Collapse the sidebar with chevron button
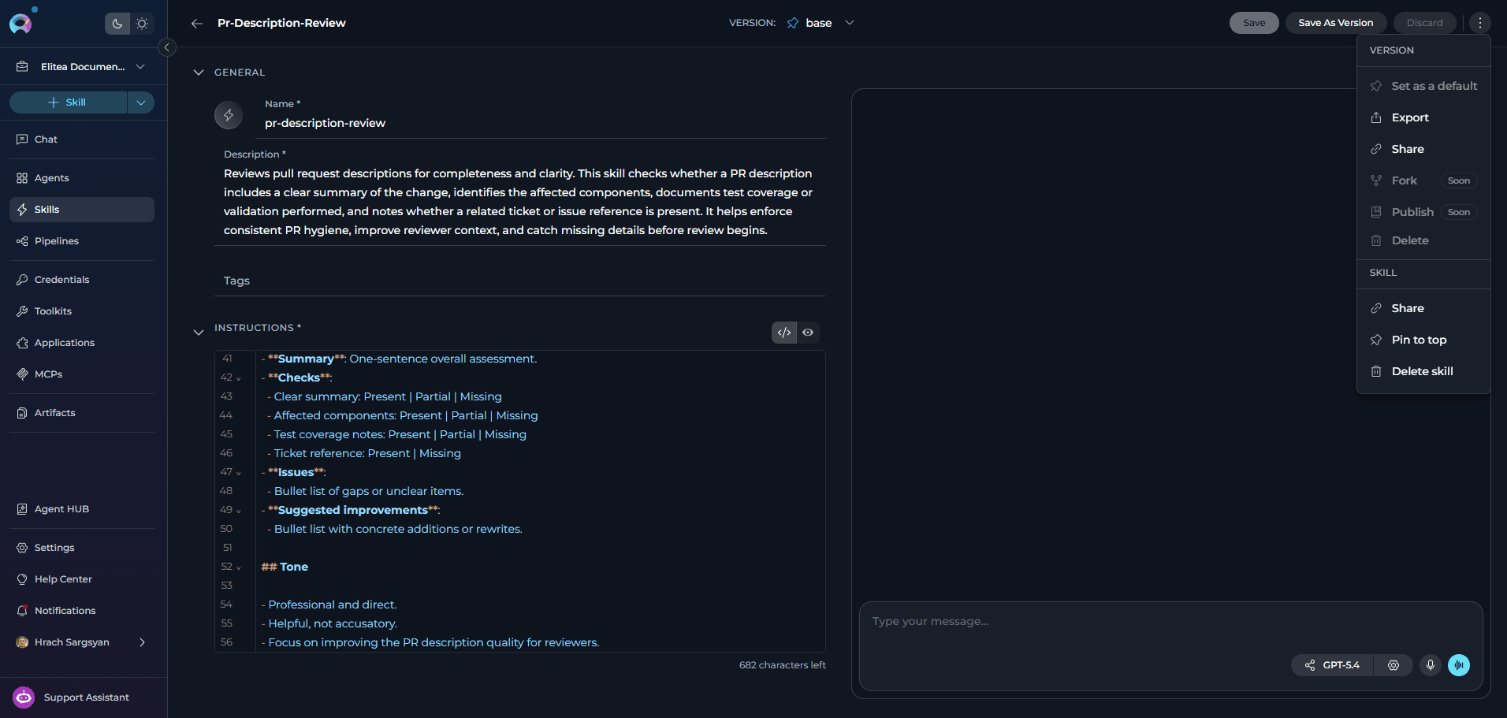1507x718 pixels. point(167,47)
